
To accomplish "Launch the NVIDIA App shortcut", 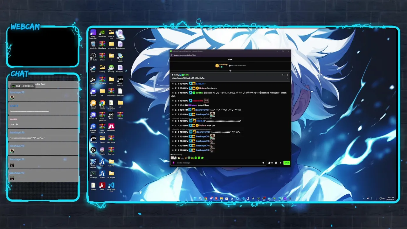I will click(x=102, y=34).
